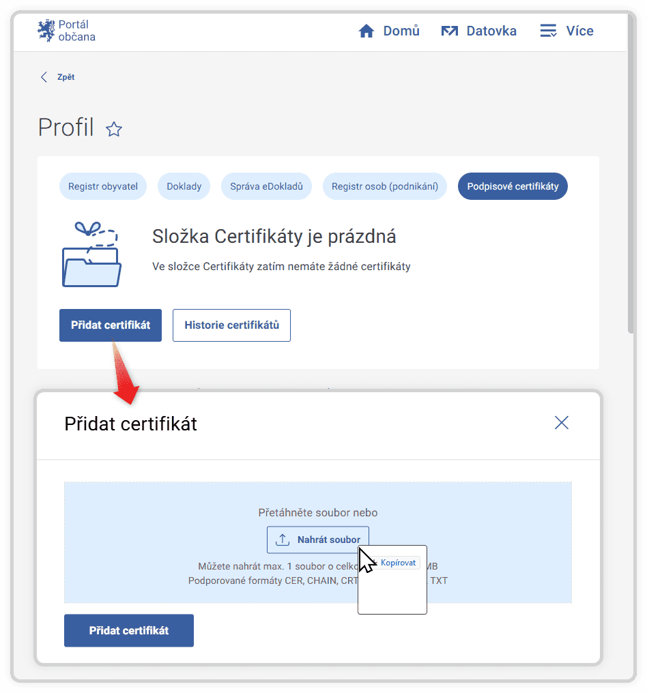Submit the dialog's Přidat certifikát button
The width and height of the screenshot is (647, 693).
(x=128, y=630)
